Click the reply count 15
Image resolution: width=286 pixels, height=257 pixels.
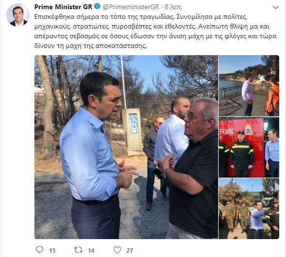pos(52,250)
